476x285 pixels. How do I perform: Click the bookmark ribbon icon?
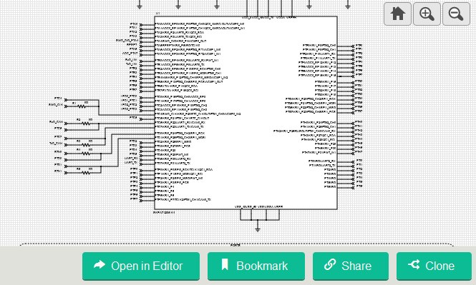[225, 264]
